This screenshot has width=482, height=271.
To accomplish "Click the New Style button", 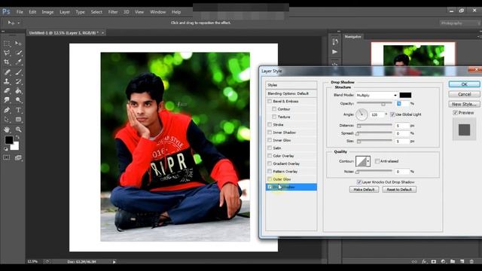I will point(464,104).
